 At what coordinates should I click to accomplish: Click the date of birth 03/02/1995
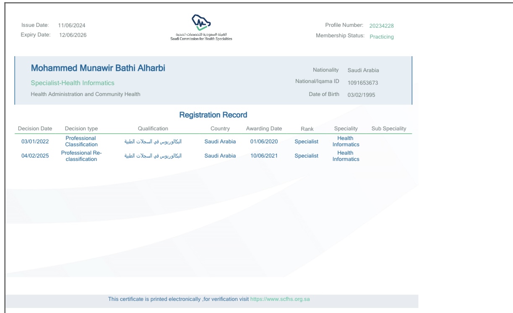coord(361,95)
